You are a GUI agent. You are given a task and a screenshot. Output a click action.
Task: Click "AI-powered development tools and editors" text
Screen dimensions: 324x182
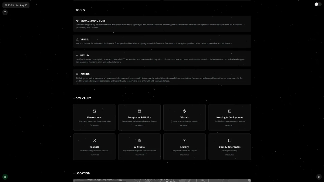[139, 151]
